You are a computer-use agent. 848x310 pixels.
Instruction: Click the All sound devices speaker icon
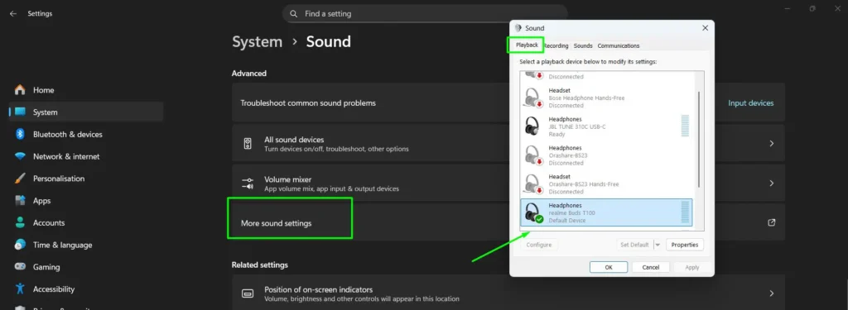pyautogui.click(x=248, y=144)
